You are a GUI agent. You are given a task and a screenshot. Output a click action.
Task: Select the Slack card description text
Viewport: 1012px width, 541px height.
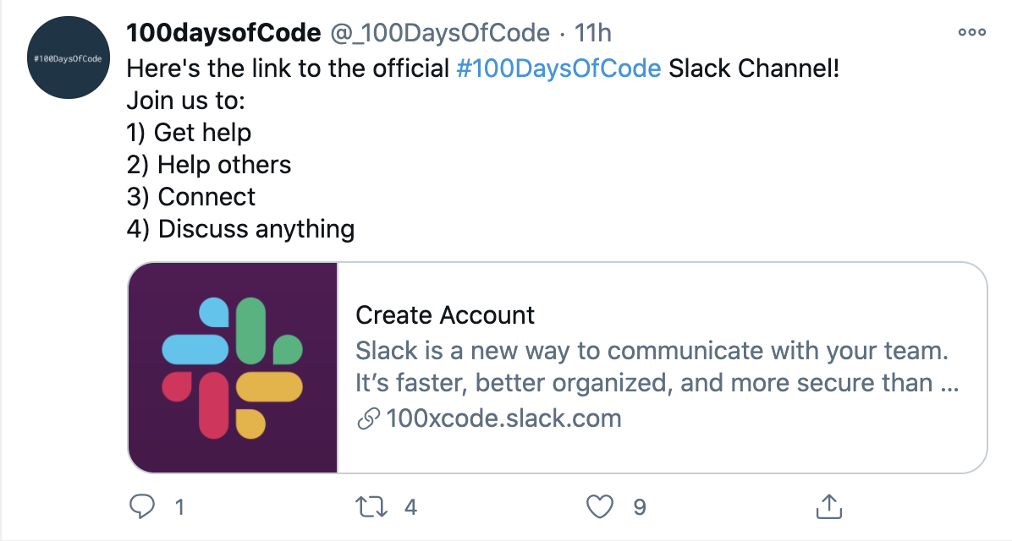(652, 366)
